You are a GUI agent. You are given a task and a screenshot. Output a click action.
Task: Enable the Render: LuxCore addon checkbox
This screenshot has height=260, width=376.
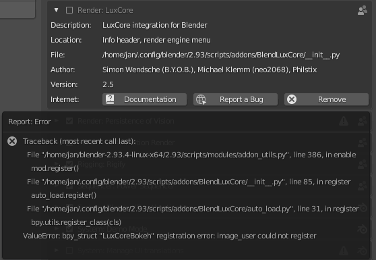pos(69,10)
